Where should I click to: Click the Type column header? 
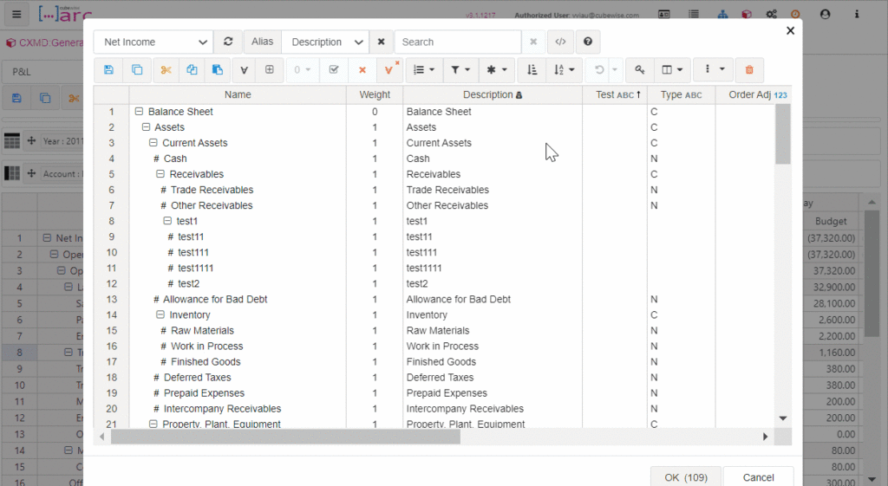[x=680, y=94]
